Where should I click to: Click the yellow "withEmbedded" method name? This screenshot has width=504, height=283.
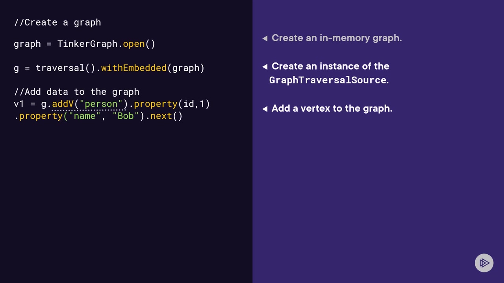(x=134, y=68)
